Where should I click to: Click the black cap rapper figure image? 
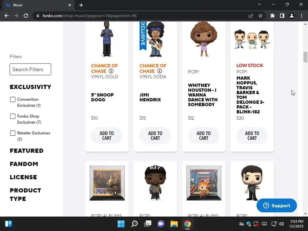point(155,183)
